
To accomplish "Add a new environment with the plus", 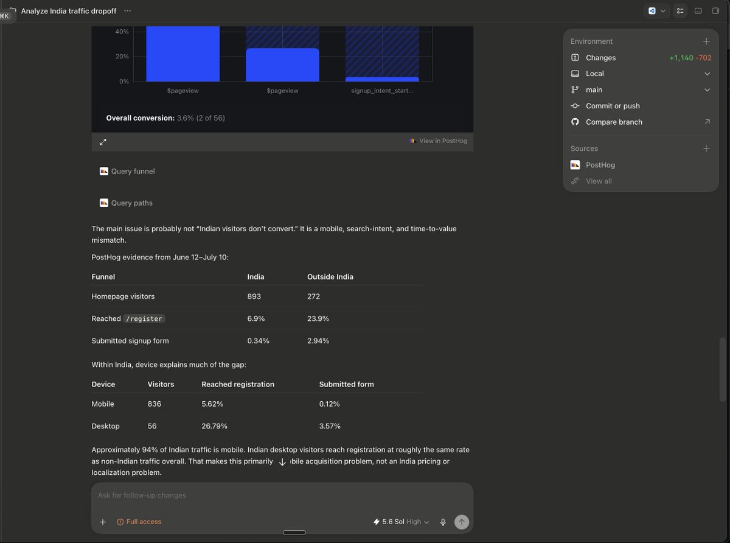I will click(706, 41).
